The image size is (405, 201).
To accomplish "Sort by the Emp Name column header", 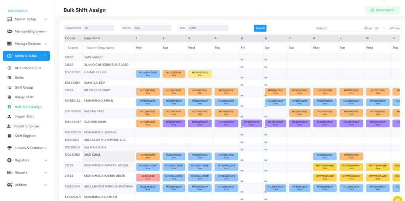I will click(x=92, y=38).
